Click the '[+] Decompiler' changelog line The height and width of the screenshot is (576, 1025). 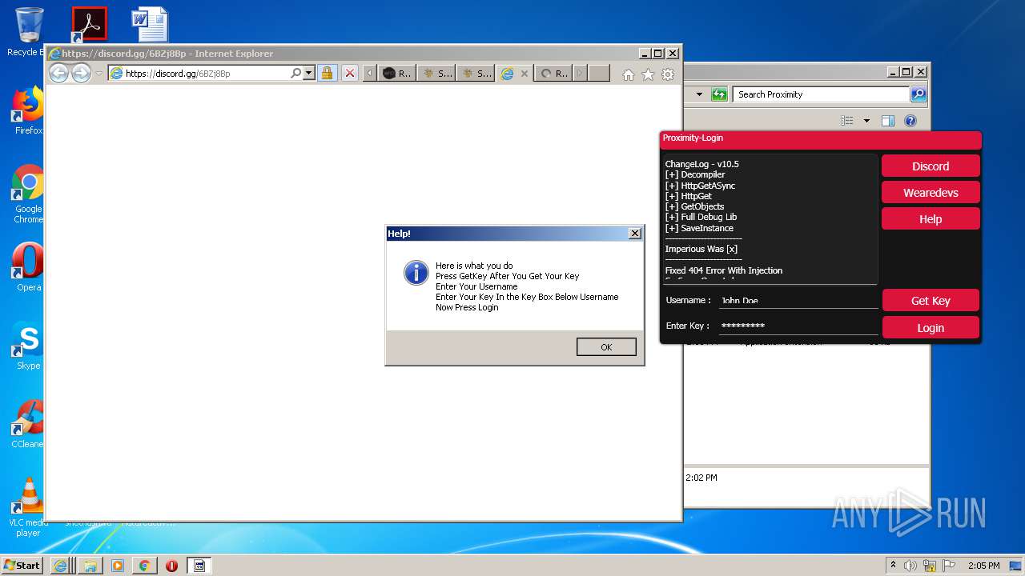pyautogui.click(x=695, y=174)
